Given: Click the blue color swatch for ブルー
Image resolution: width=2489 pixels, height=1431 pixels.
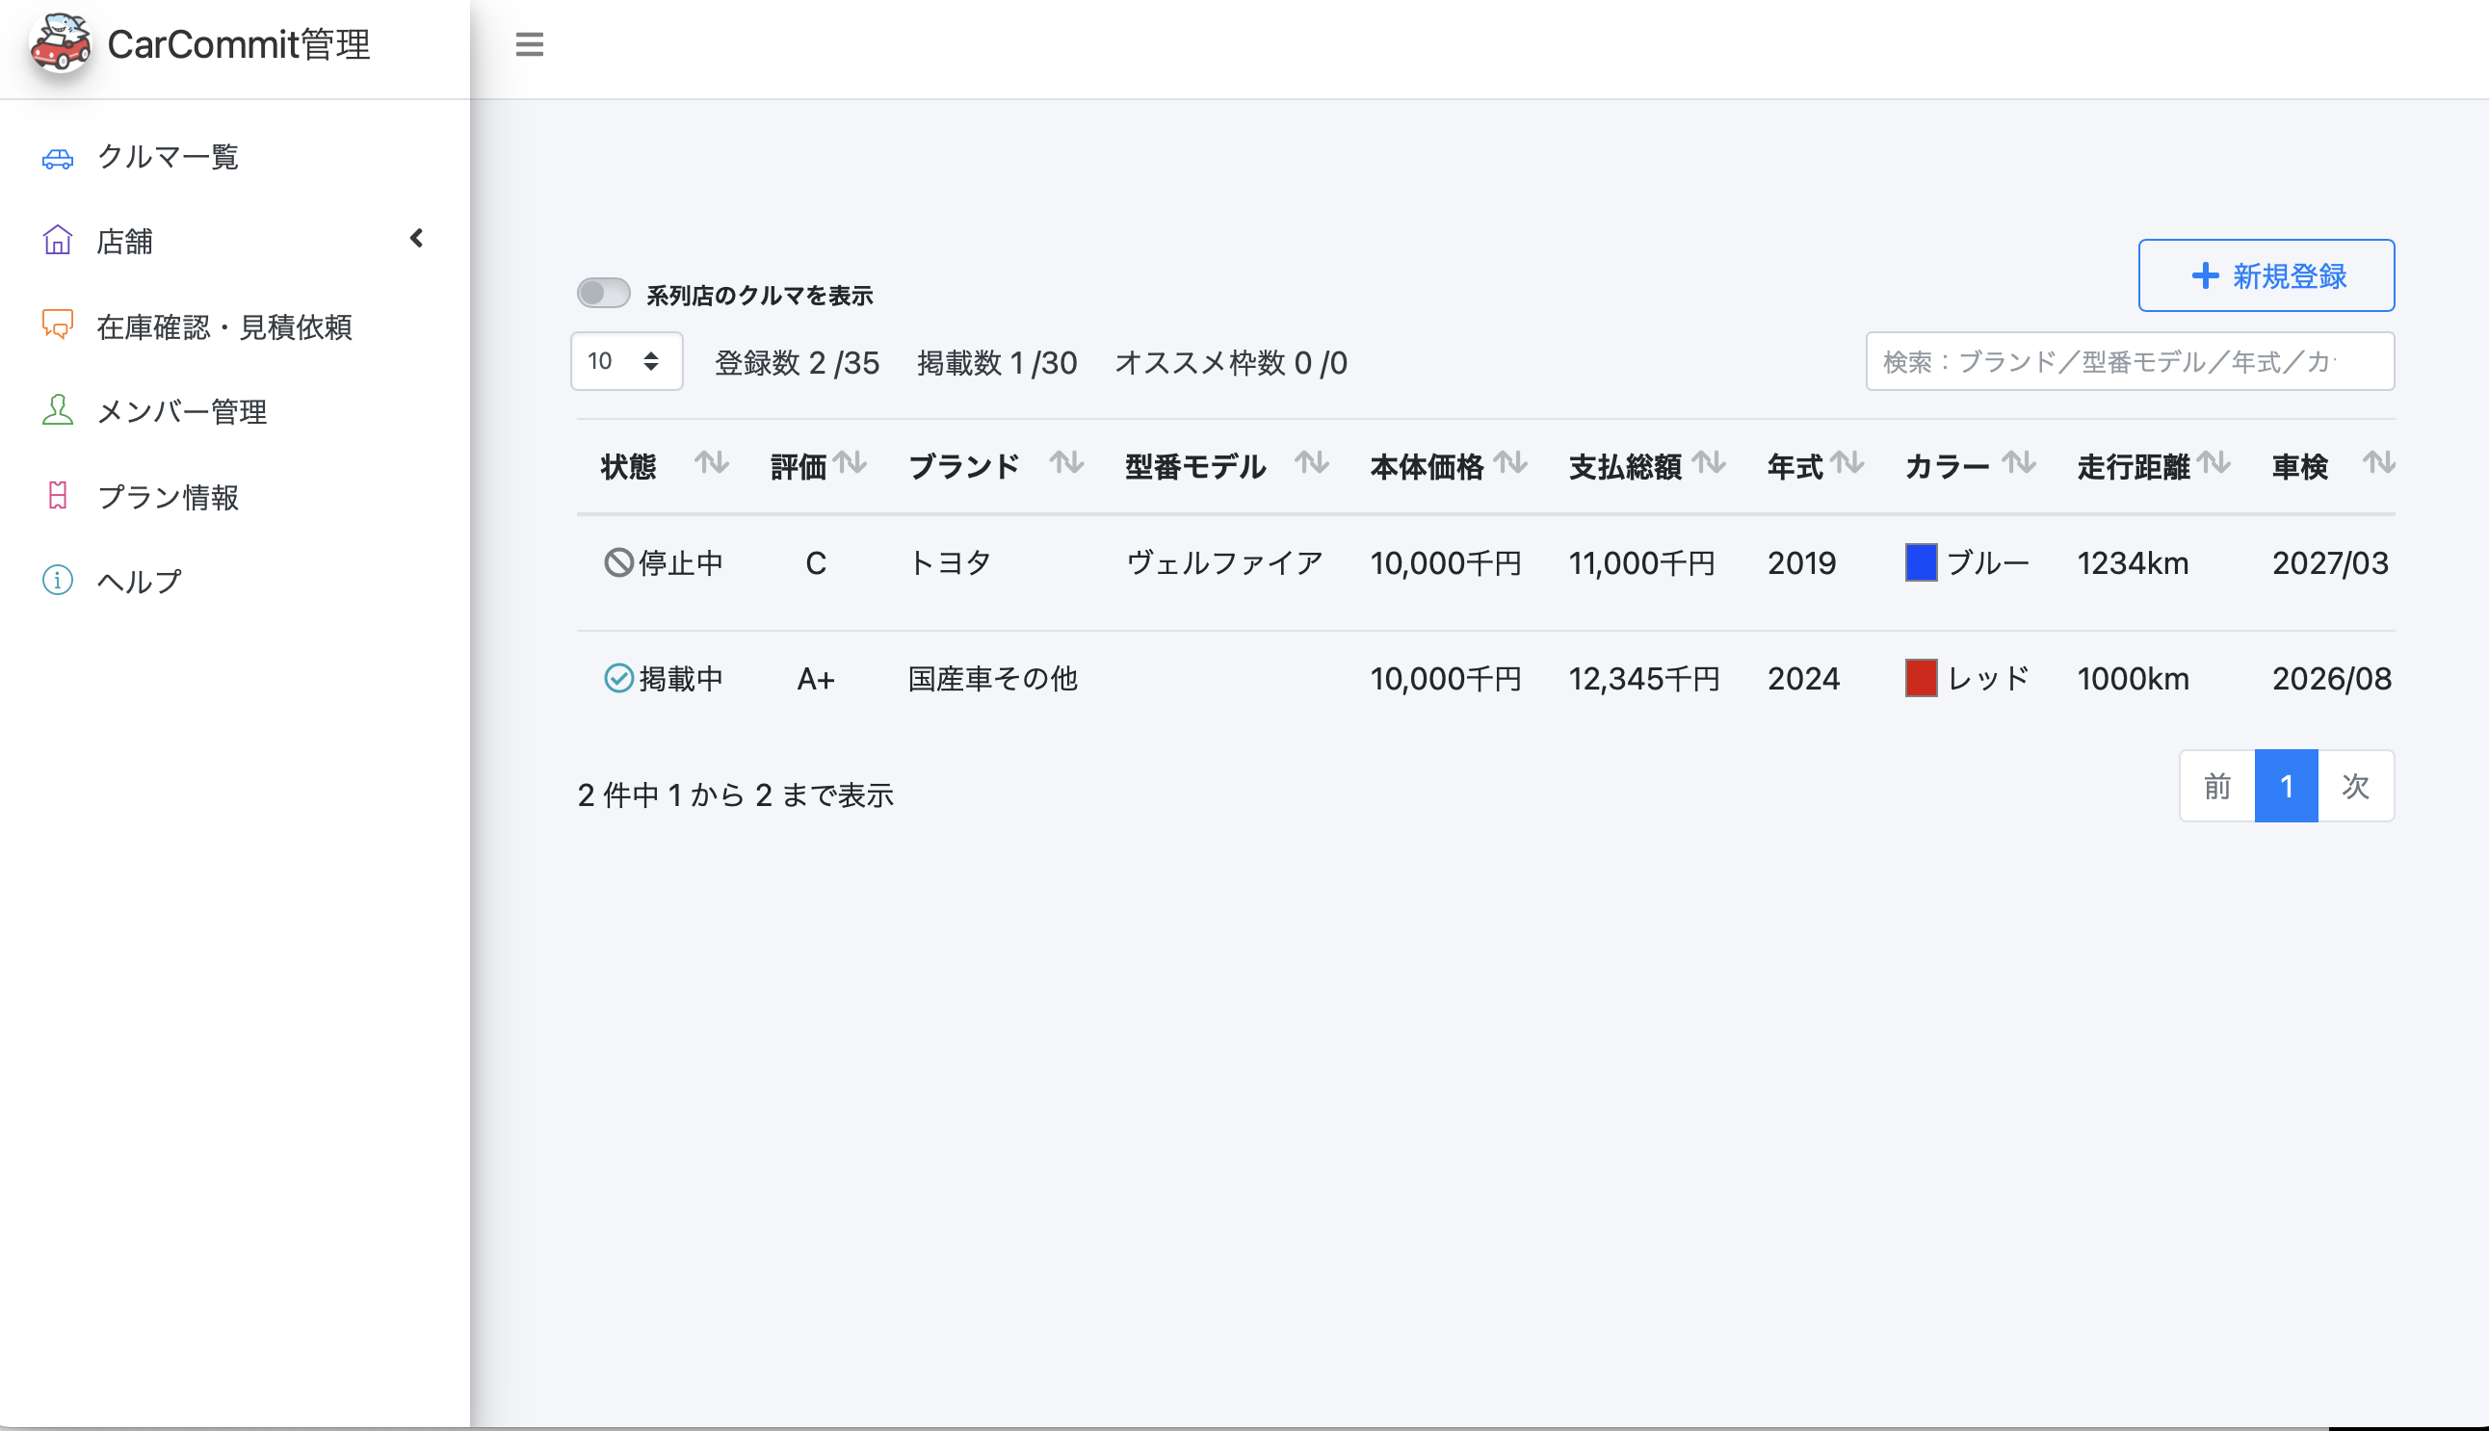Looking at the screenshot, I should [x=1921, y=563].
